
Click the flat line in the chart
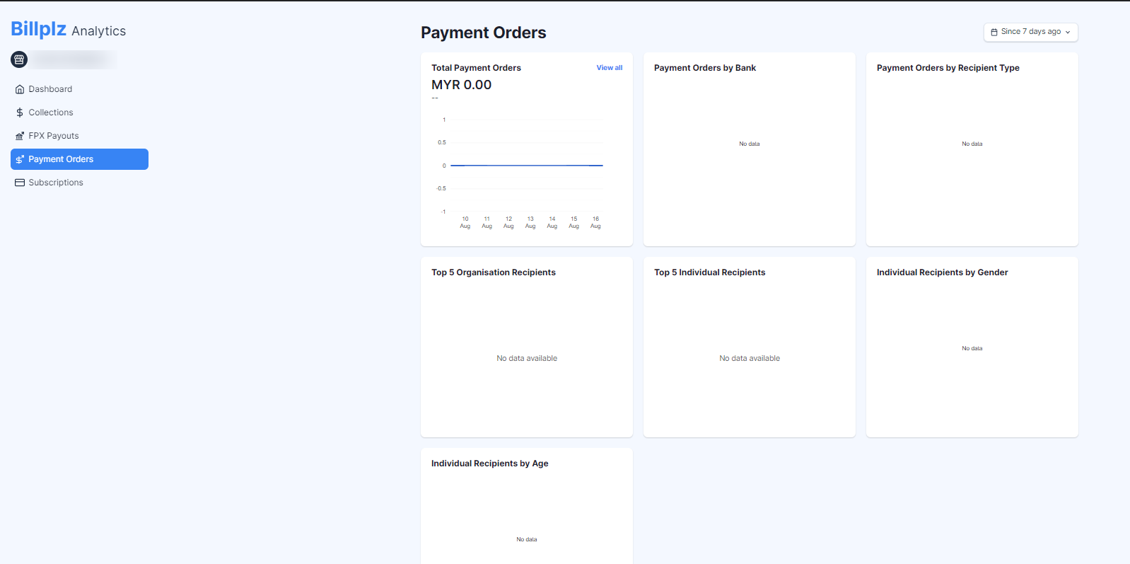[x=527, y=166]
